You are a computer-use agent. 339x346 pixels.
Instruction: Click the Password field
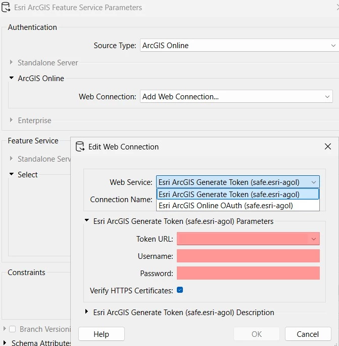pos(248,273)
